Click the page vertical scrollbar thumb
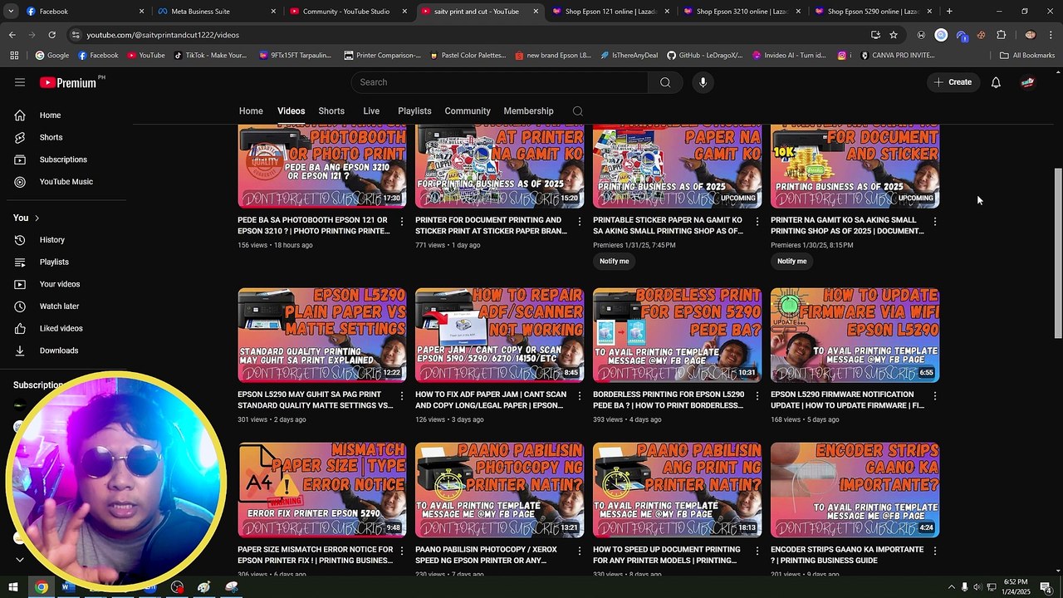 click(x=1058, y=252)
